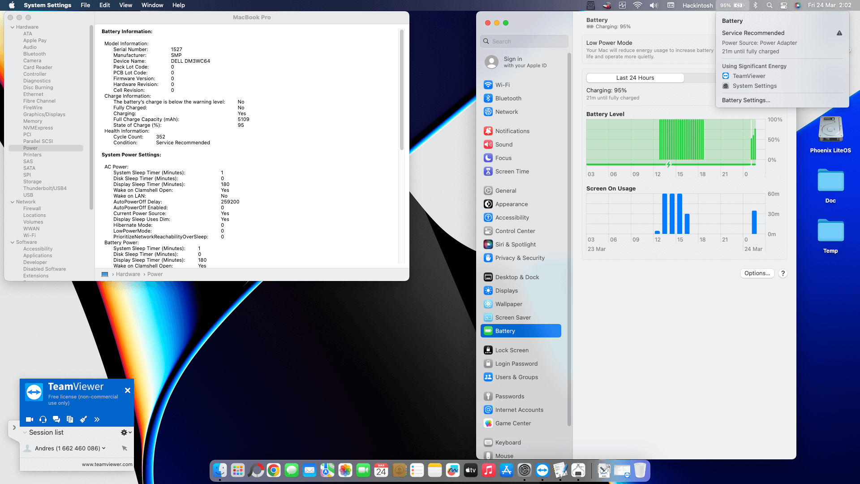This screenshot has width=860, height=484.
Task: Launch Google Chrome from the Dock
Action: pyautogui.click(x=274, y=470)
